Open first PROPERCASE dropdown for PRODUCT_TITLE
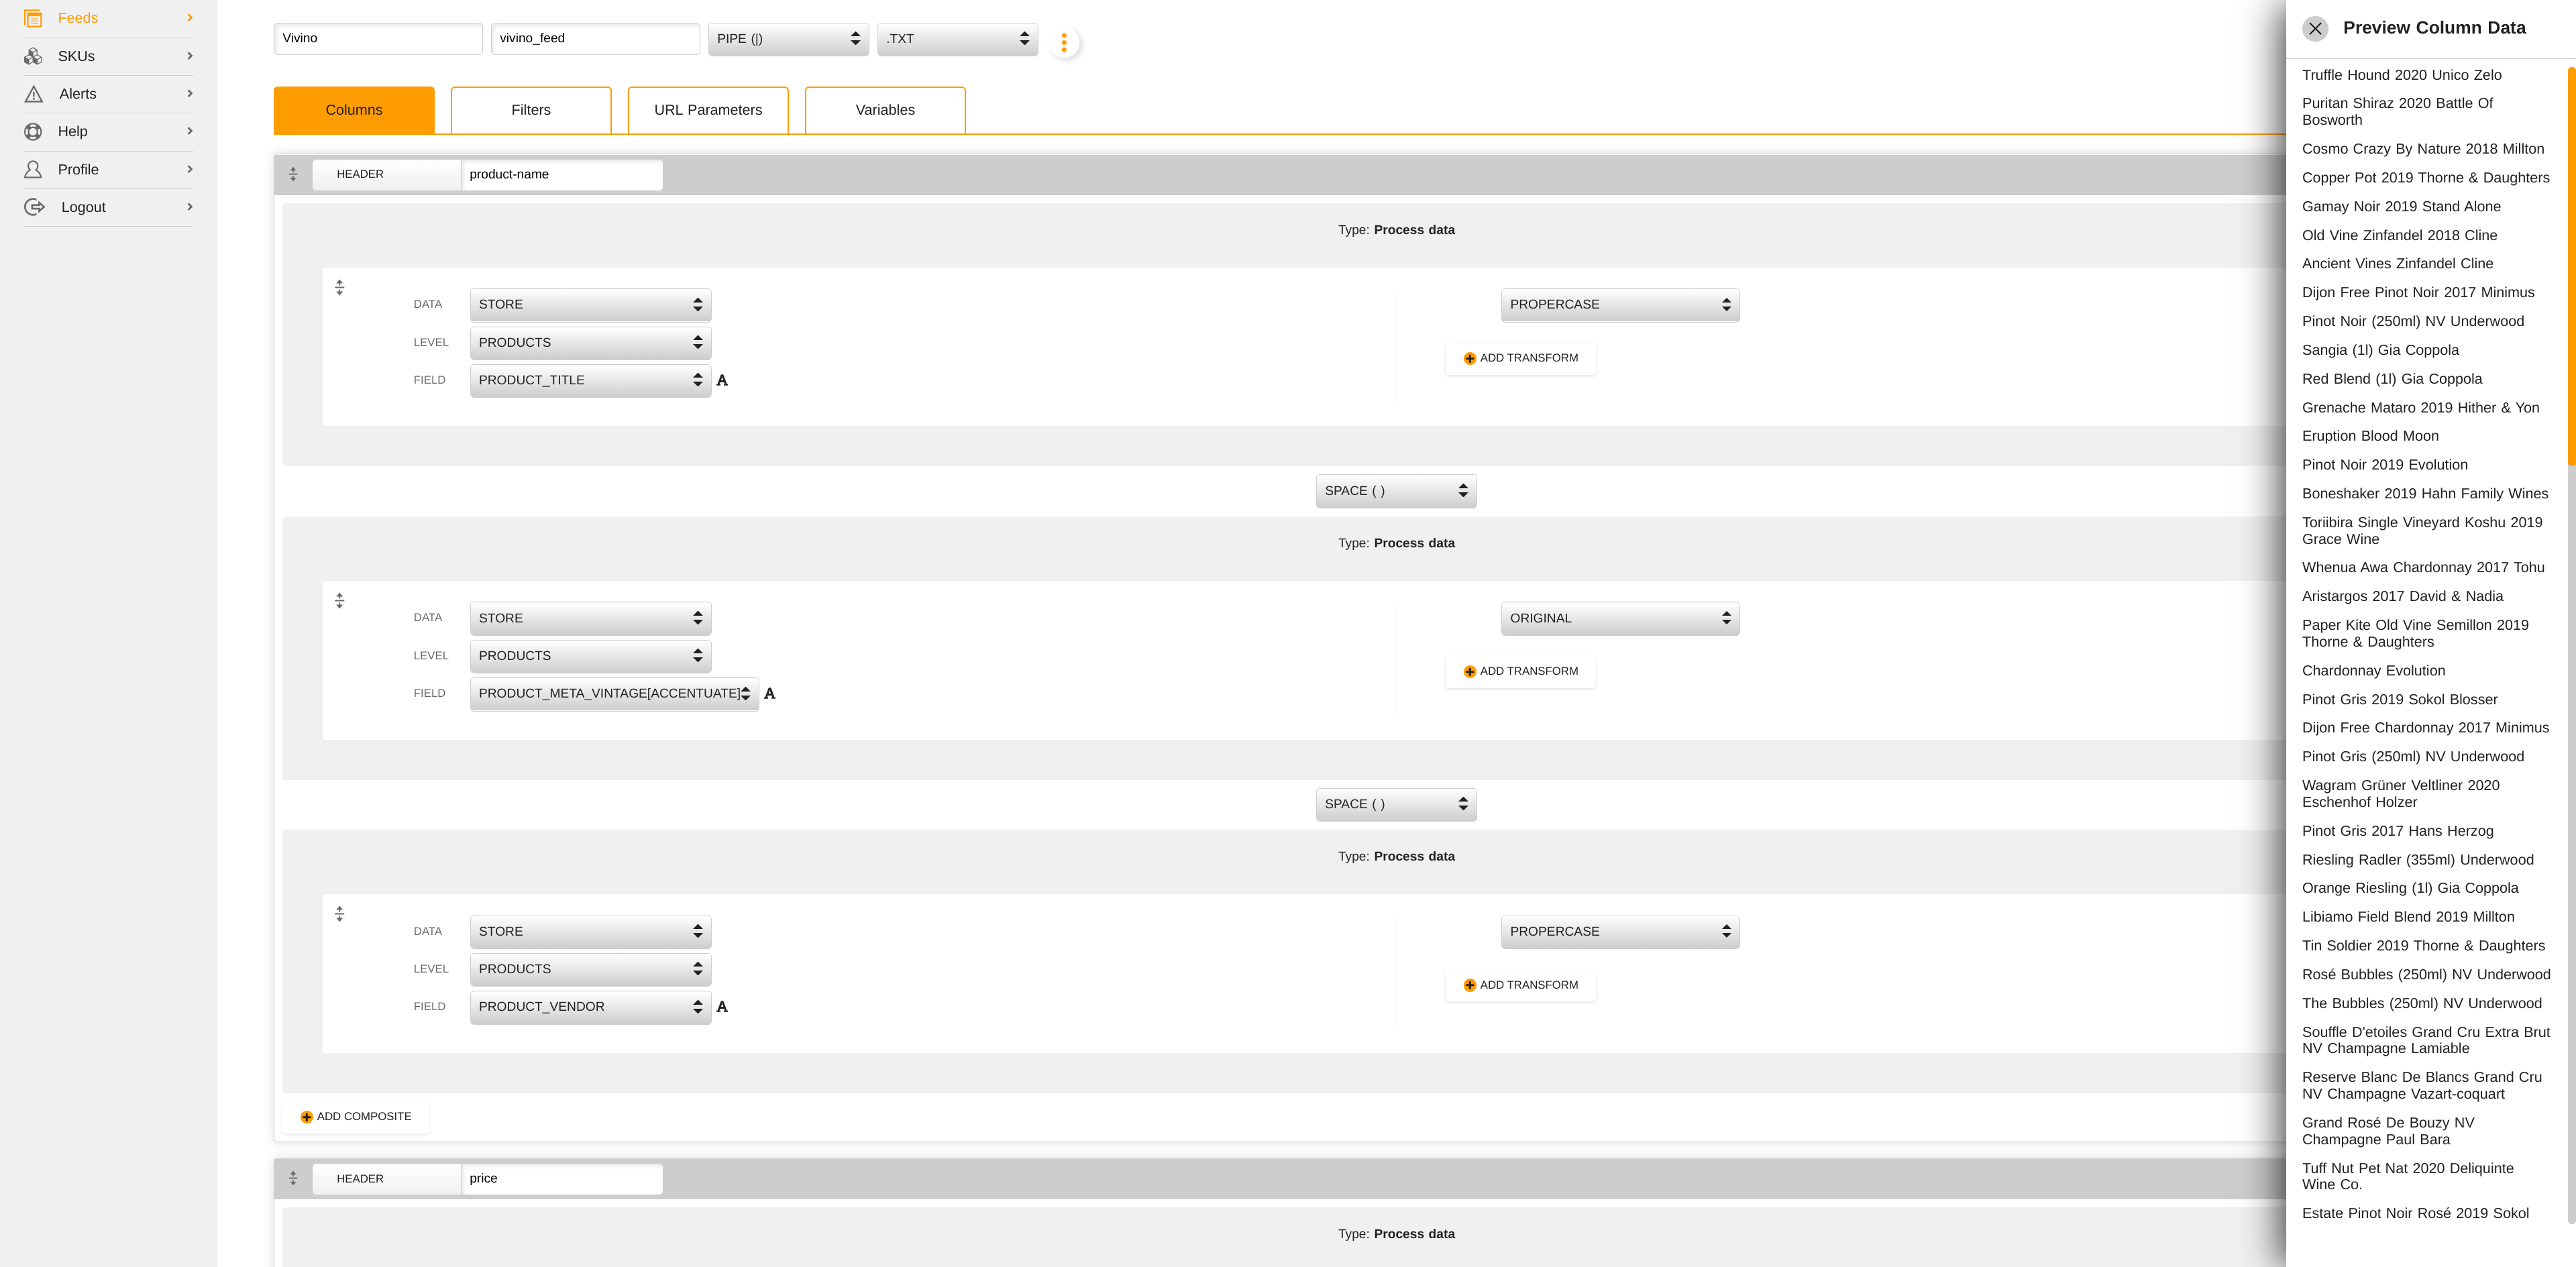This screenshot has height=1267, width=2576. point(1619,304)
